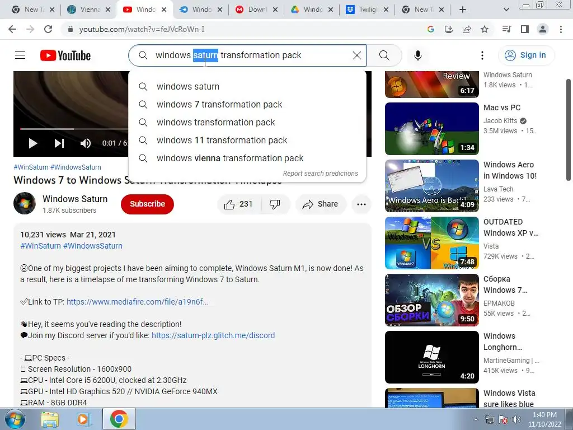Switch to the Vienna tab
573x430 pixels.
[x=89, y=10]
